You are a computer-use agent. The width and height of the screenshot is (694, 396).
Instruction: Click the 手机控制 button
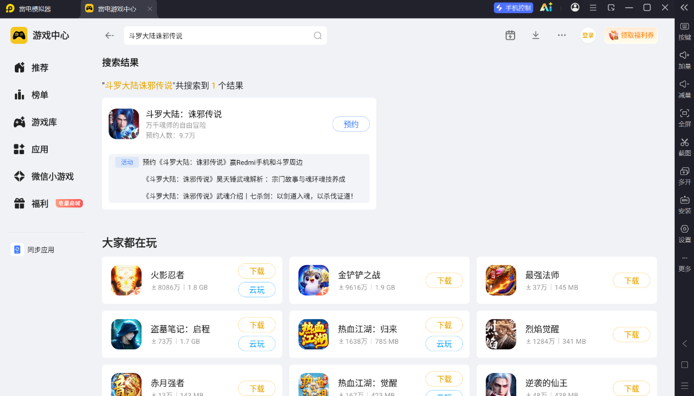[x=514, y=8]
